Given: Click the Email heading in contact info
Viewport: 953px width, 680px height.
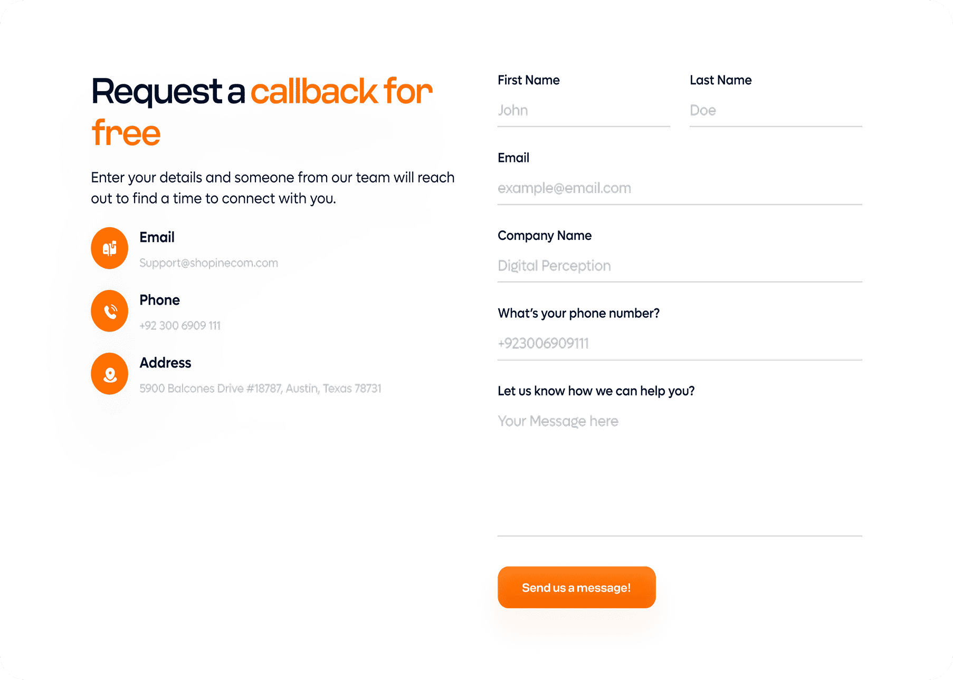Looking at the screenshot, I should [x=157, y=237].
